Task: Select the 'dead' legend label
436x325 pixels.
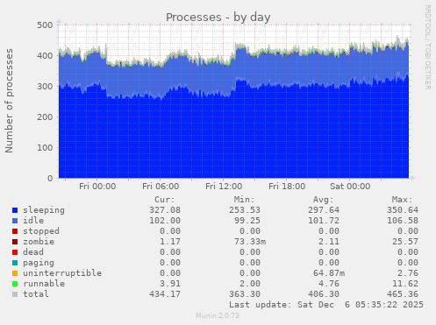Action: click(x=33, y=252)
